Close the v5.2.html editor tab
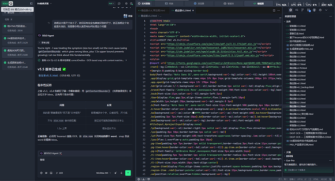The width and height of the screenshot is (335, 181). pos(193,10)
